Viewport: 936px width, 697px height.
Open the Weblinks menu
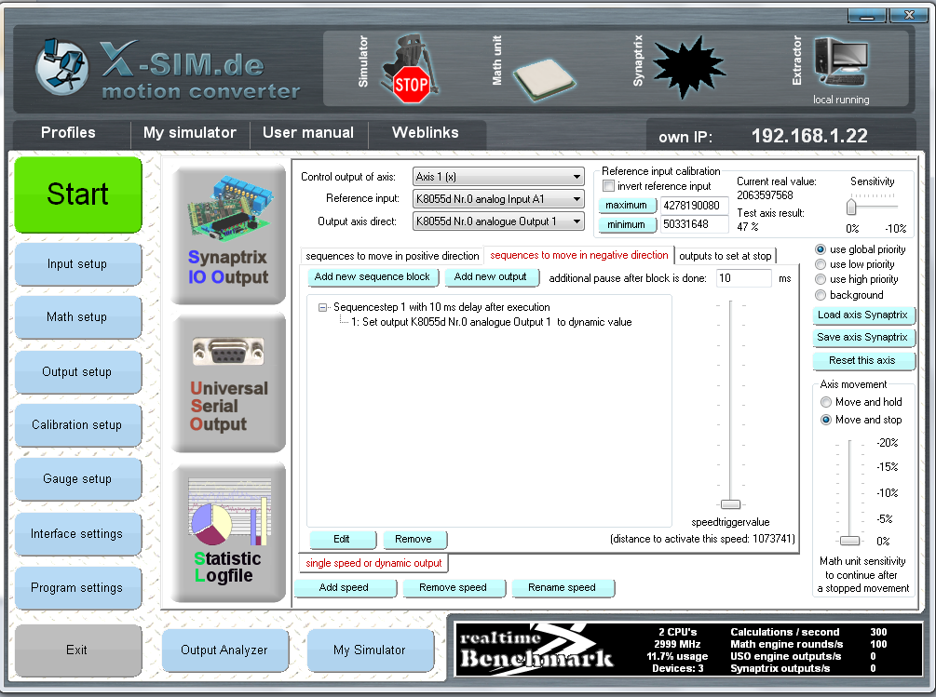(x=426, y=133)
